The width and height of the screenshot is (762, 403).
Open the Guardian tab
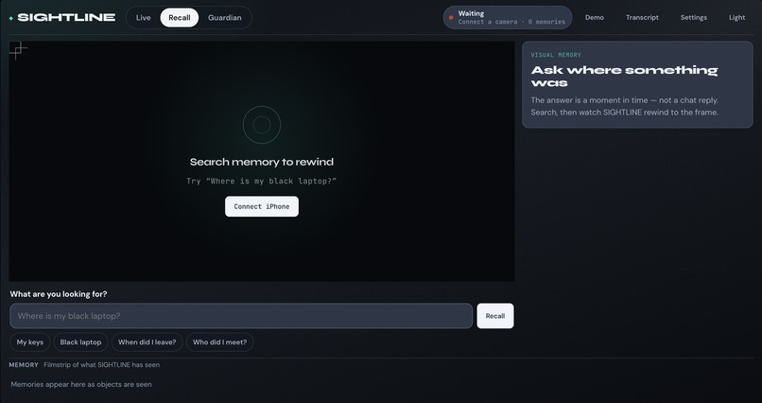pos(224,17)
